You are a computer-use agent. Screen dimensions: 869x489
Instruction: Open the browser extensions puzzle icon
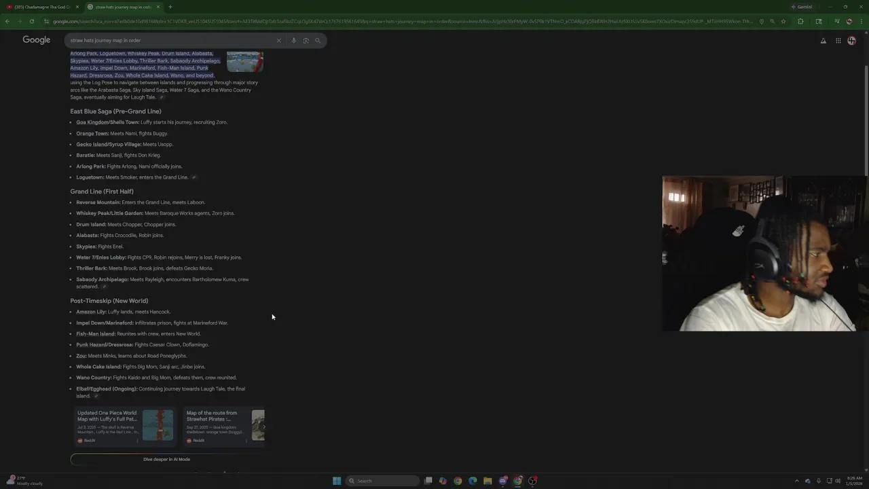pos(800,21)
